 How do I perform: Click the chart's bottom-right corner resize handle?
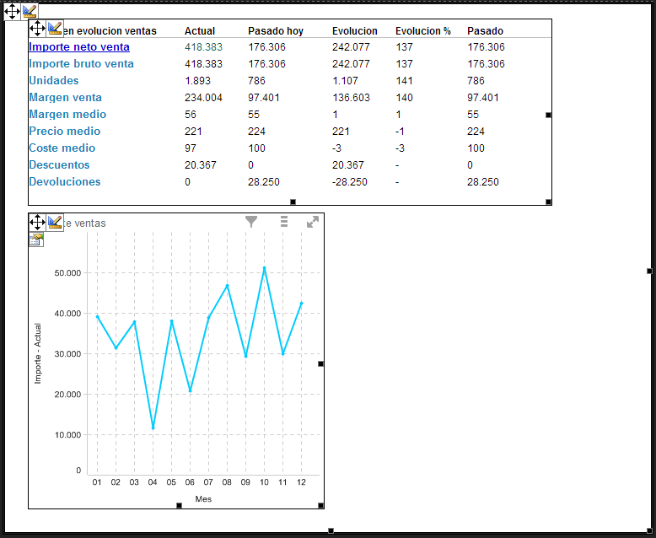320,505
